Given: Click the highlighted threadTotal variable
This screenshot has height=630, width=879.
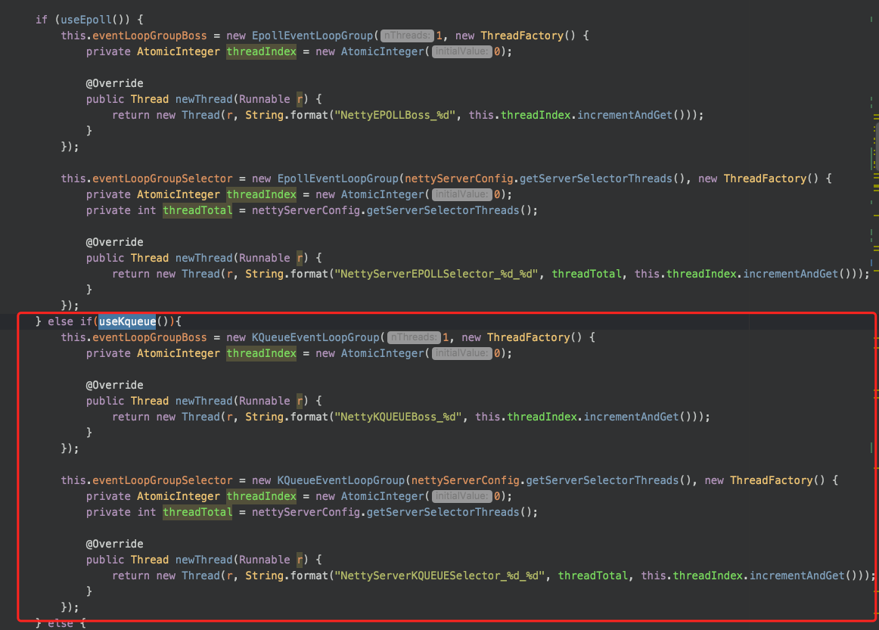Looking at the screenshot, I should (197, 209).
